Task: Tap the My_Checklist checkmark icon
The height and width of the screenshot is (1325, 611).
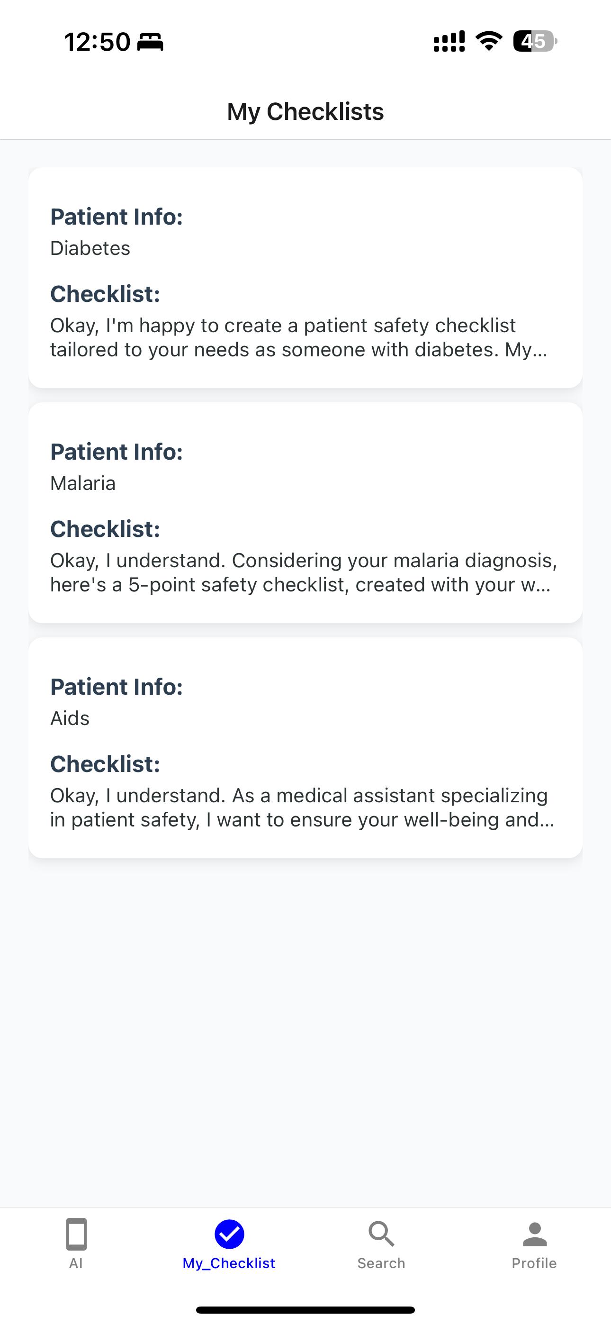Action: 229,1234
